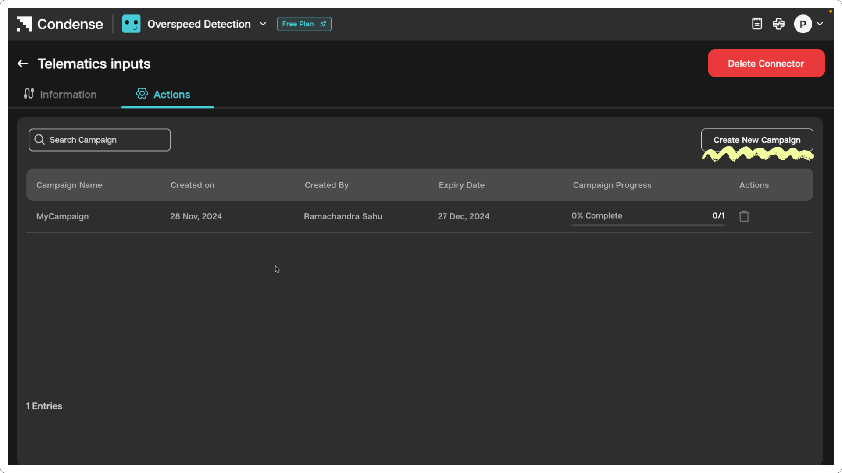Expand the Overspeed Detection workspace dropdown
The image size is (842, 473).
click(263, 24)
